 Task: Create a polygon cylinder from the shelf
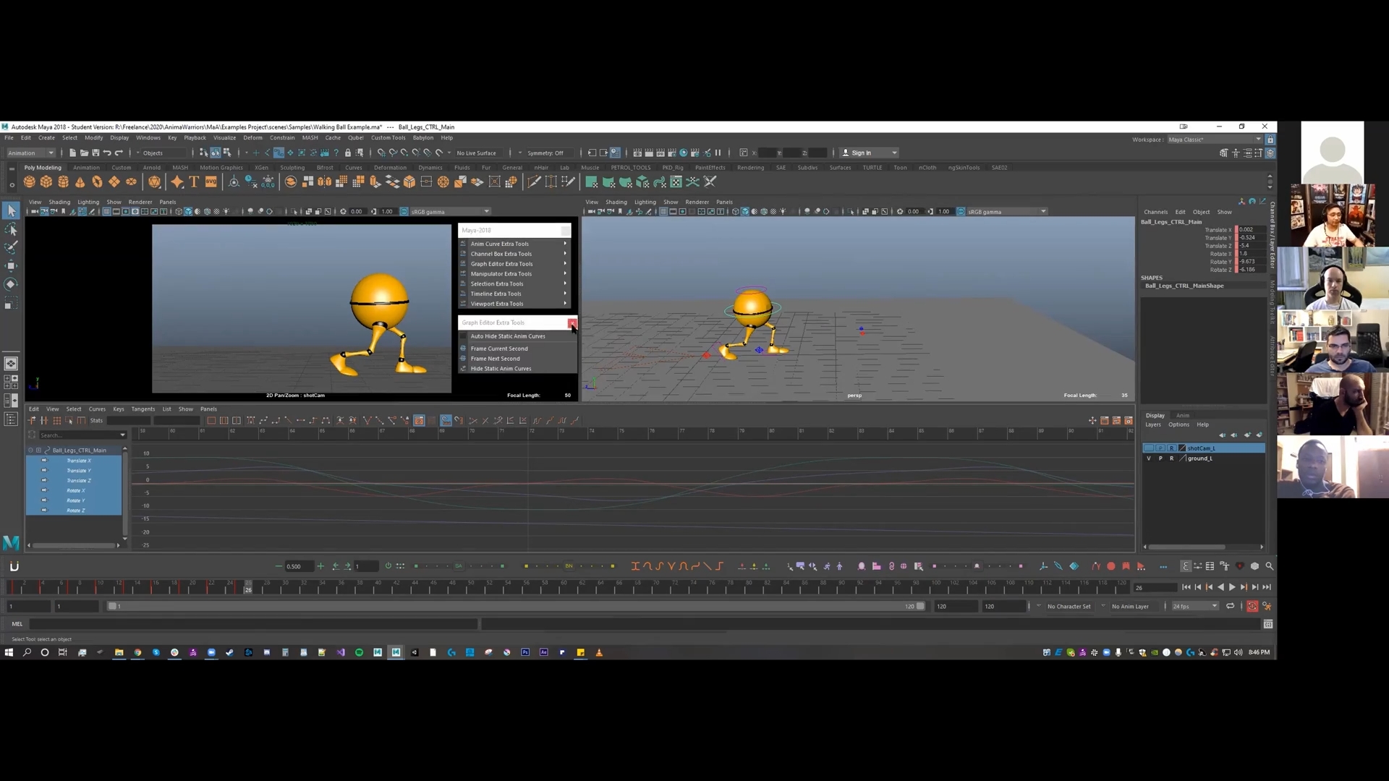tap(63, 182)
